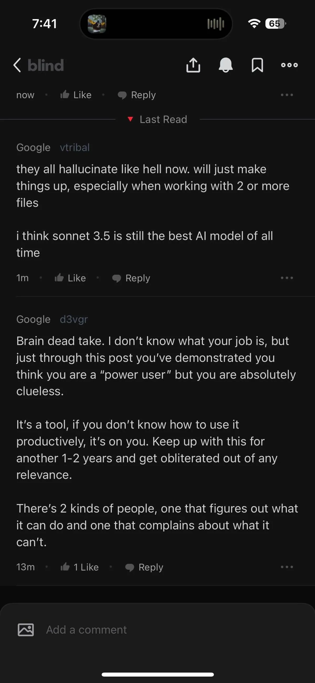Like d3vgr's comment with 1 Like
This screenshot has width=315, height=683.
point(80,567)
